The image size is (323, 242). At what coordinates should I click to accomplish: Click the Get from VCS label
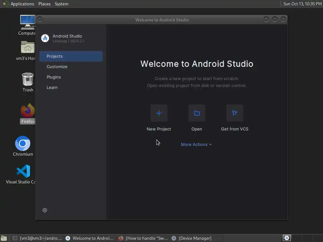coord(235,129)
